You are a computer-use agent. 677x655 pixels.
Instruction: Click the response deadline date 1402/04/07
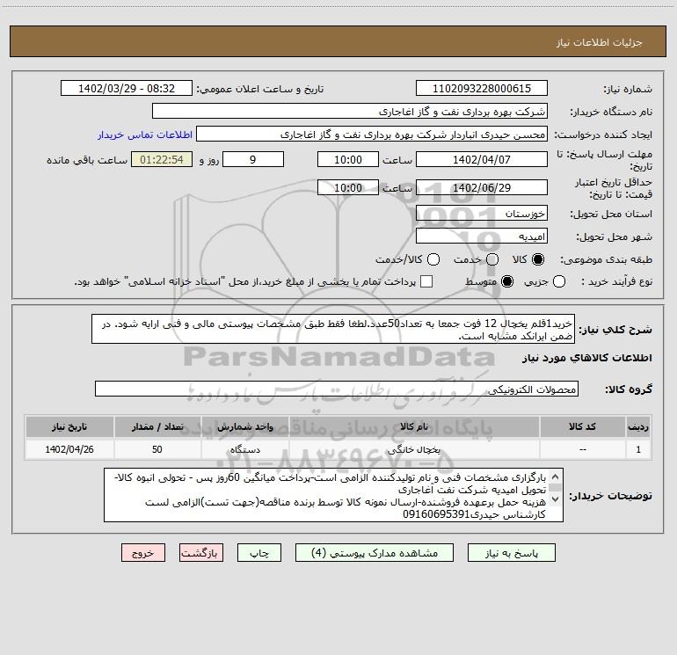tap(482, 159)
